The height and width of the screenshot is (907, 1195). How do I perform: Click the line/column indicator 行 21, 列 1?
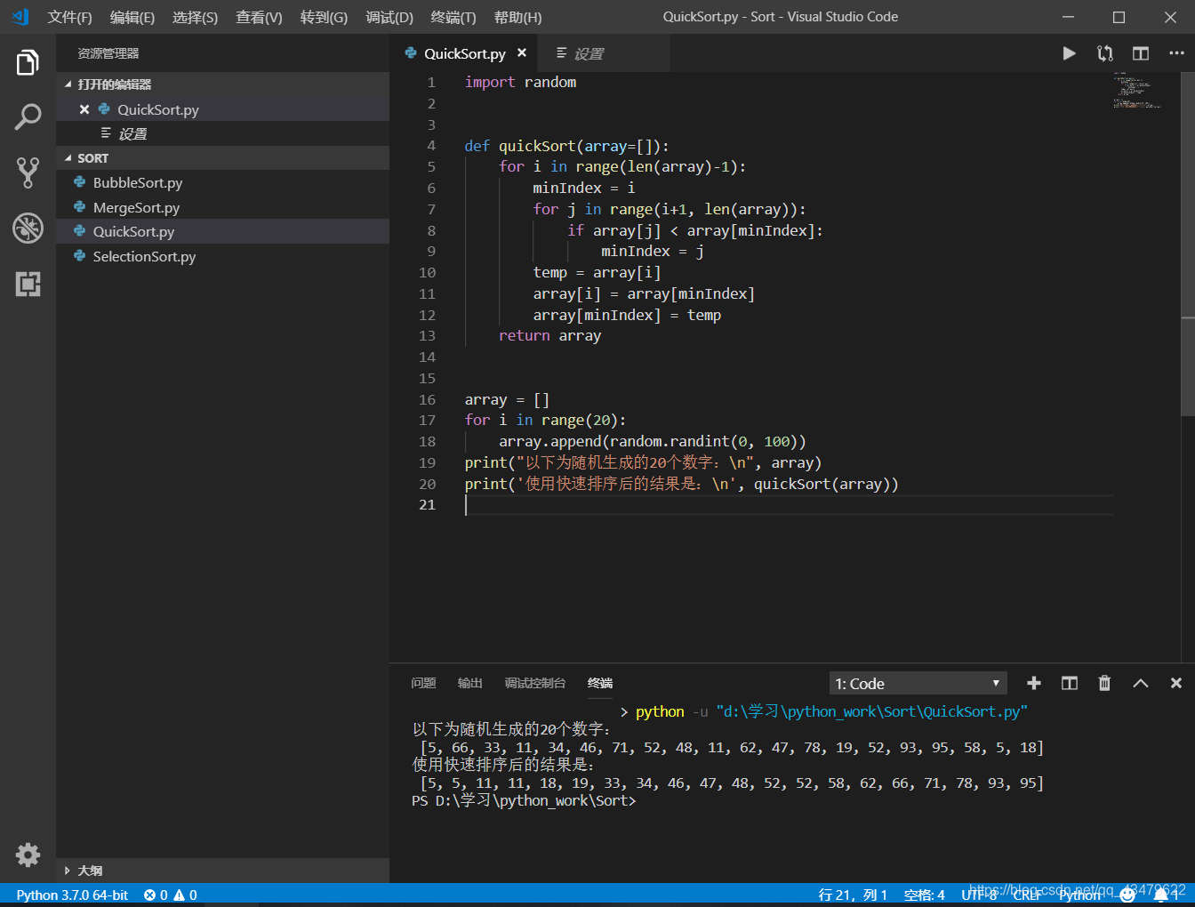coord(853,895)
